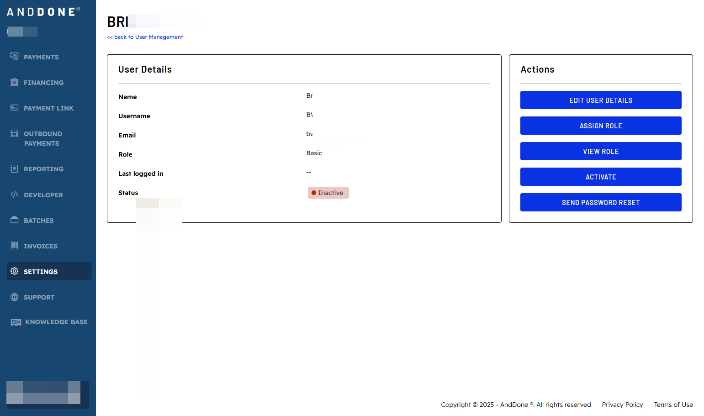Click the Payments sidebar icon

[15, 57]
